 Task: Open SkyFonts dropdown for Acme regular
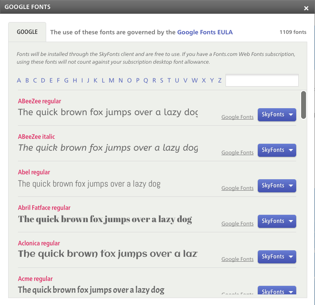277,290
